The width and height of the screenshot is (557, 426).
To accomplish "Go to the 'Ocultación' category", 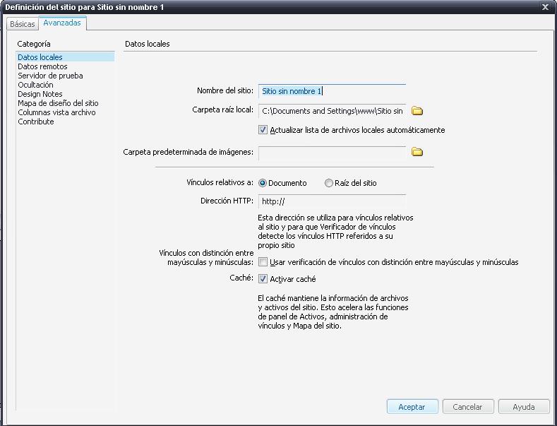I will [35, 85].
